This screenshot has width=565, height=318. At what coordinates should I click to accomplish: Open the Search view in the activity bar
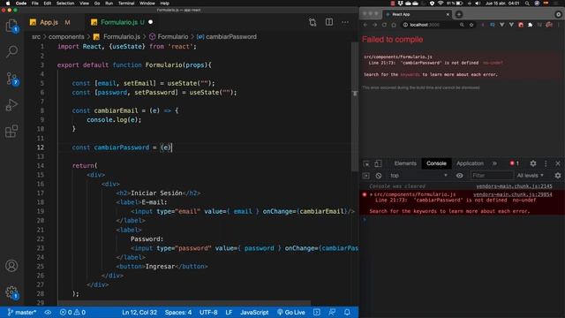pyautogui.click(x=11, y=51)
